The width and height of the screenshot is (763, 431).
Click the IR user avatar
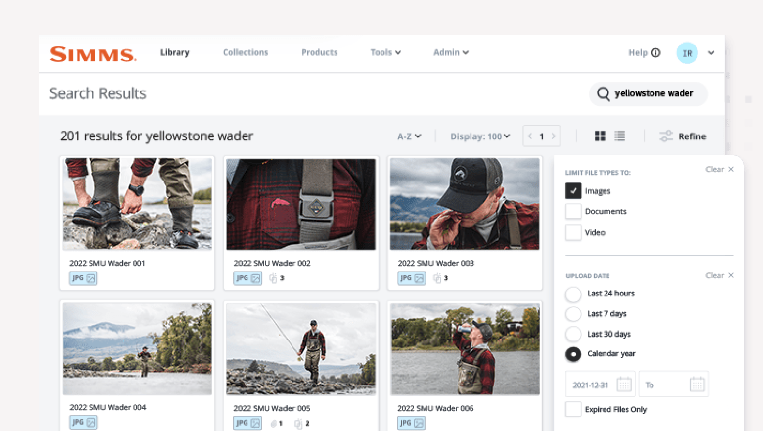687,53
